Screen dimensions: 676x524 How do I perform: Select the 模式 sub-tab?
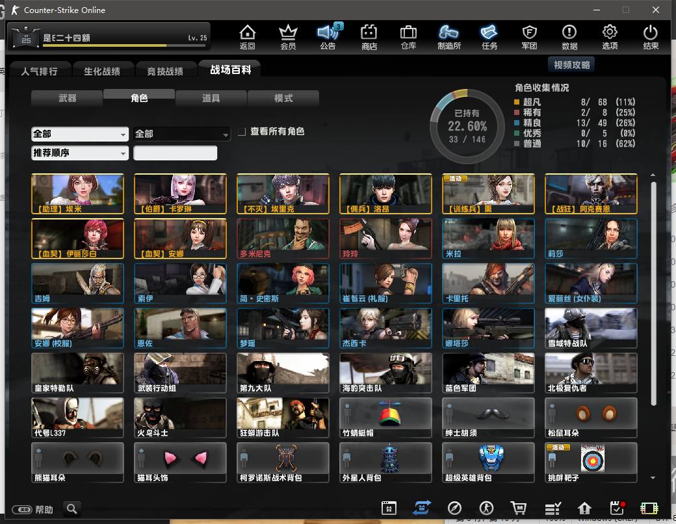[283, 98]
